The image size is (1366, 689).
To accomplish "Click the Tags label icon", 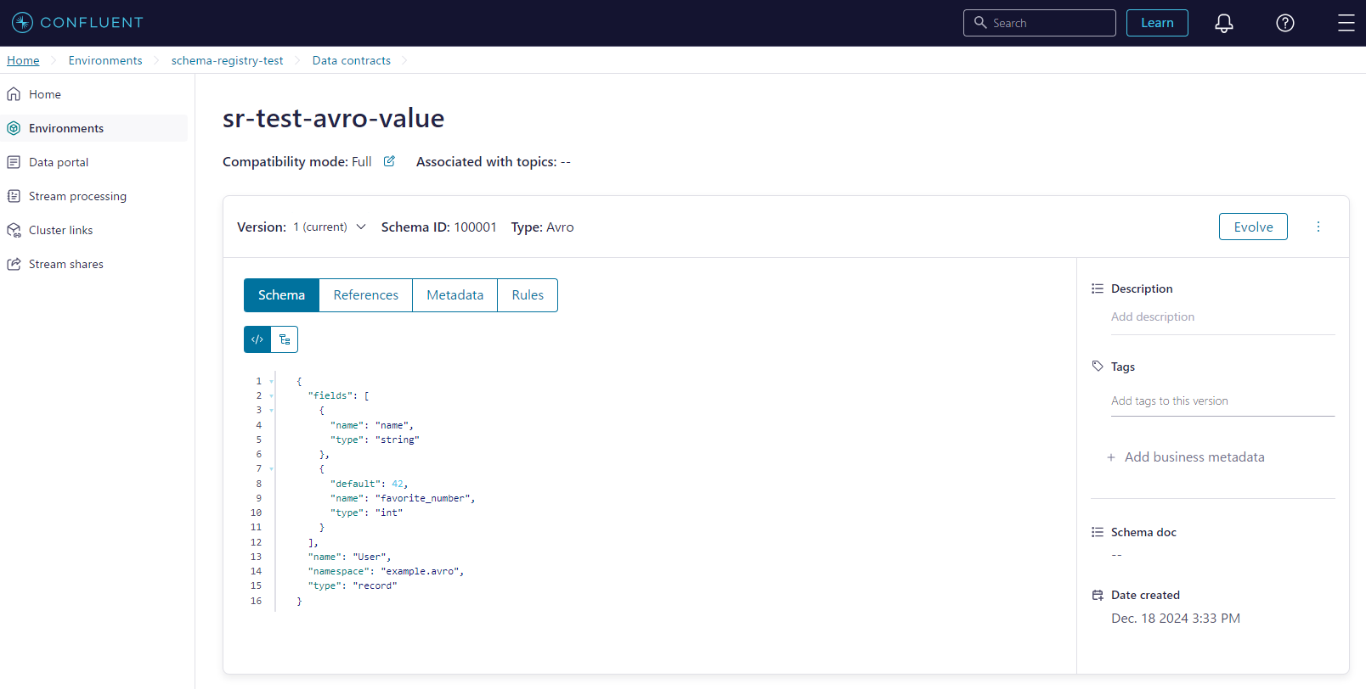I will pyautogui.click(x=1098, y=367).
